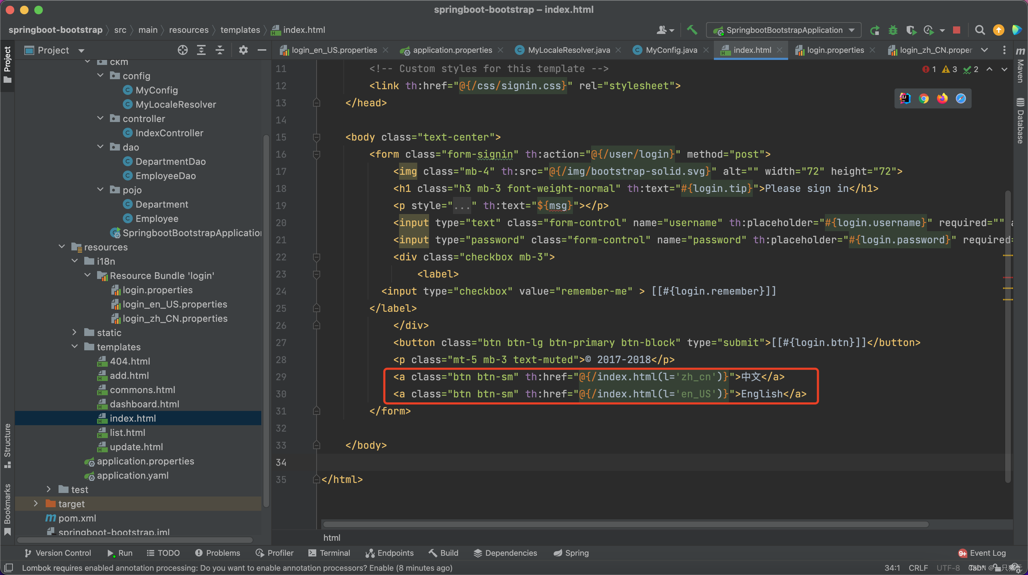Viewport: 1028px width, 575px height.
Task: Open Search Everywhere magnifier icon
Action: click(x=979, y=30)
